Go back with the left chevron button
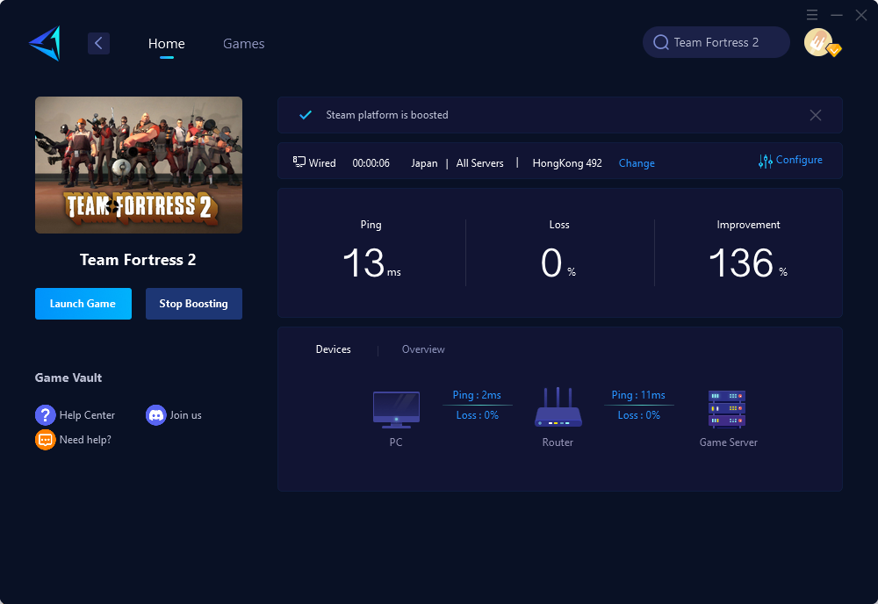 click(98, 43)
